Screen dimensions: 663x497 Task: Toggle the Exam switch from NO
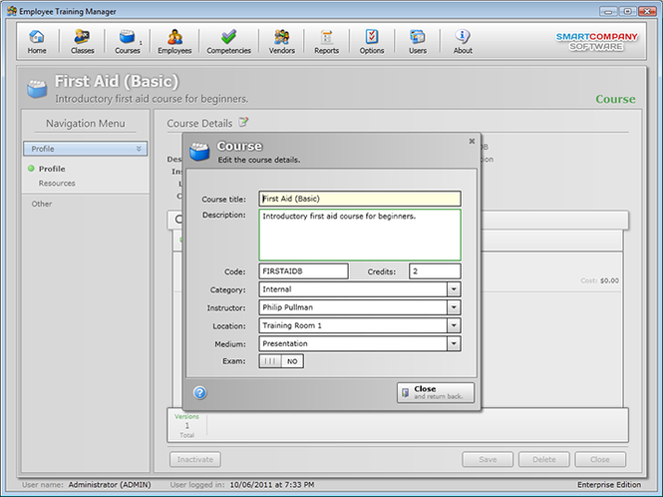pyautogui.click(x=281, y=361)
